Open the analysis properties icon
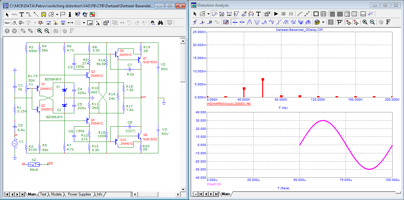 (267, 14)
